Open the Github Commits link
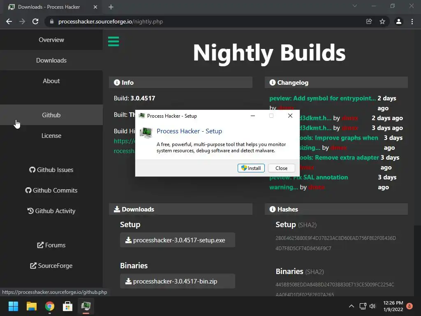421x316 pixels. [51, 190]
